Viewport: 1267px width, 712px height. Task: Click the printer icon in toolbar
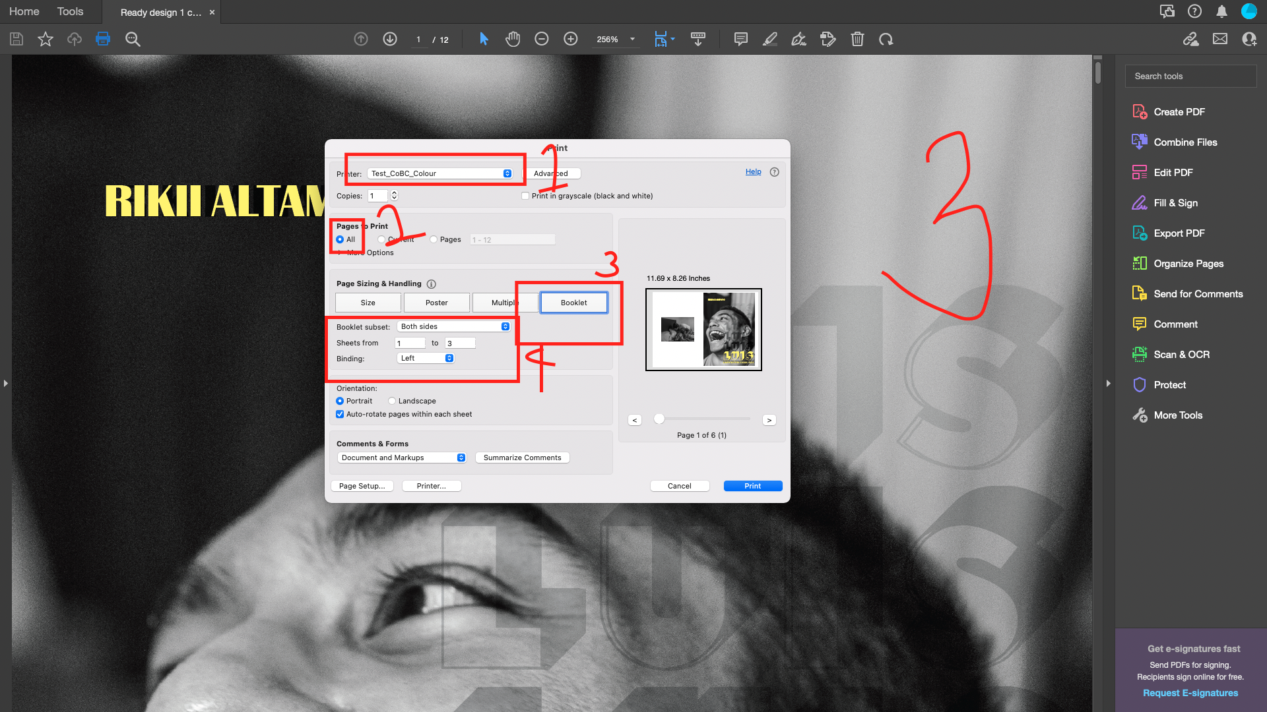pos(103,39)
